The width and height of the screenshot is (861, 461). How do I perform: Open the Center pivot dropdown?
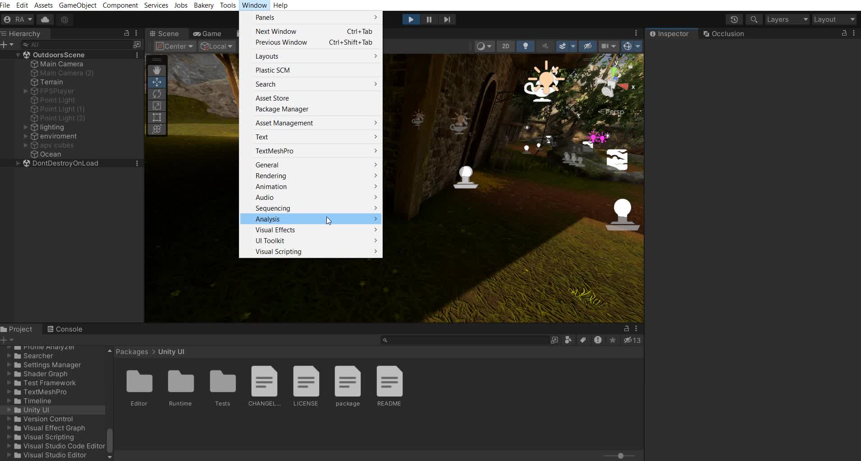click(174, 46)
